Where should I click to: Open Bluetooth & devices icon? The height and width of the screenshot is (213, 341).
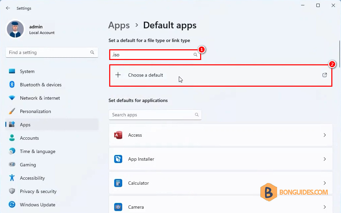click(12, 85)
